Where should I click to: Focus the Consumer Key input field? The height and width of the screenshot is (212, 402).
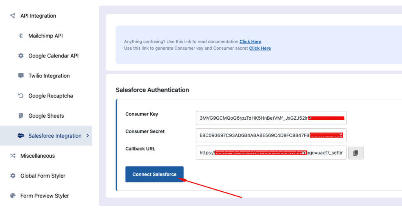coord(271,118)
